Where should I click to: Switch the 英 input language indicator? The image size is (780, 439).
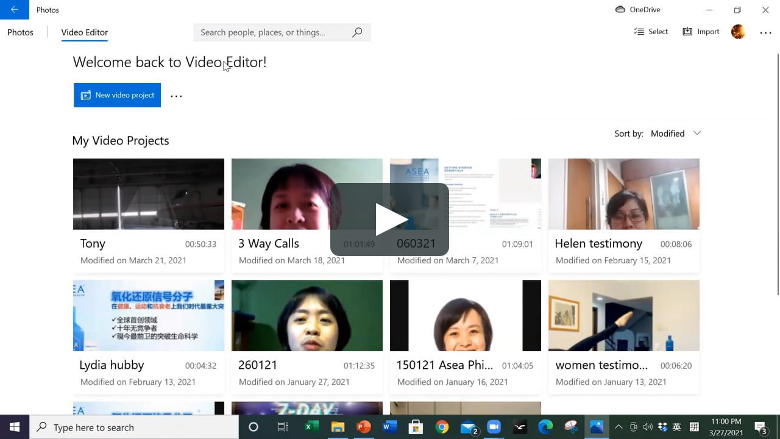tap(676, 427)
